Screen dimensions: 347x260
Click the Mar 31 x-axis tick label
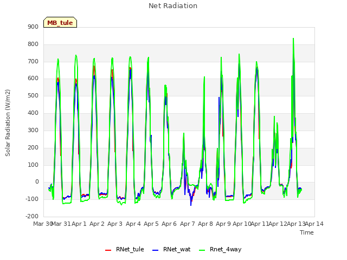click(x=61, y=224)
